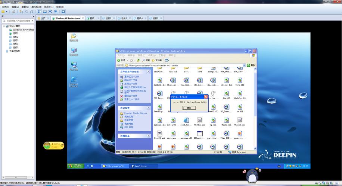Toggle the show library sidebar icon

click(40, 12)
